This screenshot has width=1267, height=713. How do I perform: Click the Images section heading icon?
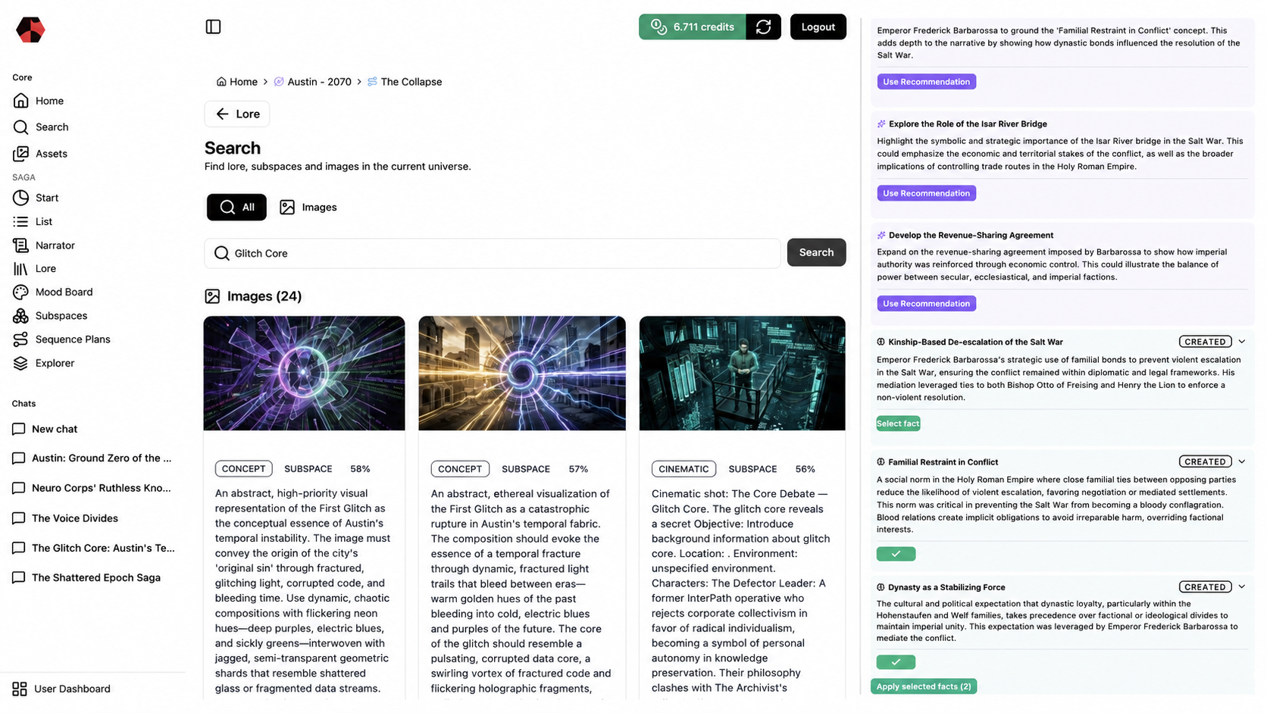coord(212,296)
